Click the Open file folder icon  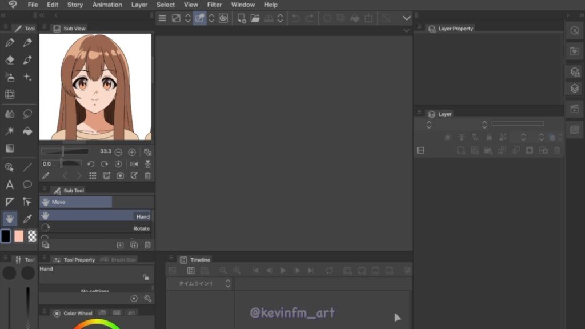[x=255, y=18]
